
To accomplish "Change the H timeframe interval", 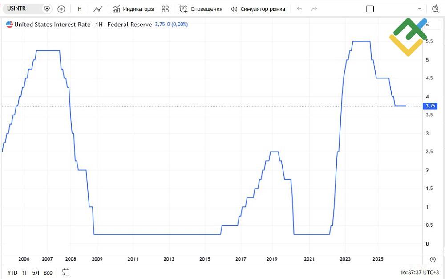I will coord(80,9).
